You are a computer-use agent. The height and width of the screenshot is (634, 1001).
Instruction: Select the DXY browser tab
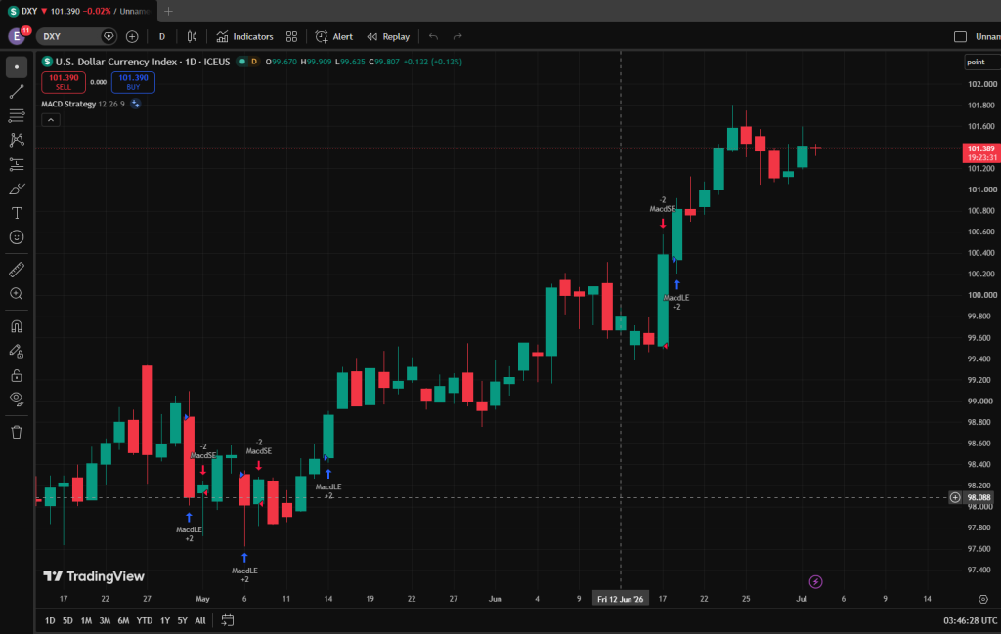(x=78, y=11)
